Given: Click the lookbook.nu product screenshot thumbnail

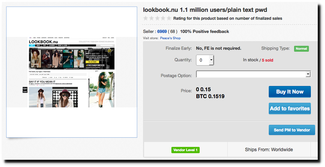Looking at the screenshot, I should (71, 72).
